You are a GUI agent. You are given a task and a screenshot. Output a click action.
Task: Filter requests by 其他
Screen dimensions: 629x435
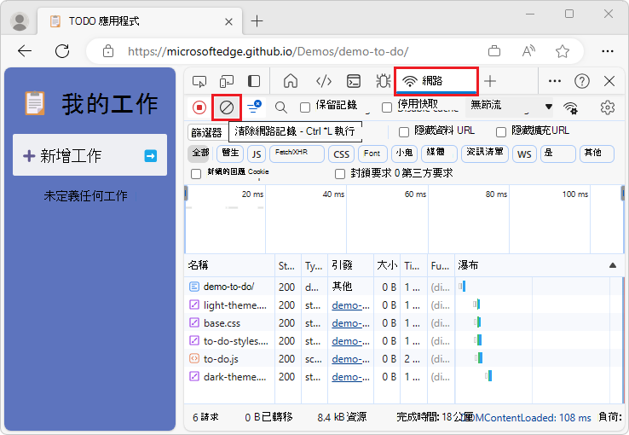tap(597, 154)
